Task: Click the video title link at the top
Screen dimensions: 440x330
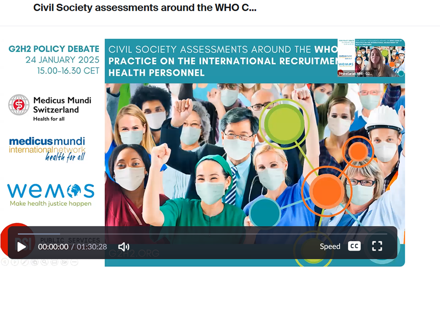Action: [x=144, y=8]
